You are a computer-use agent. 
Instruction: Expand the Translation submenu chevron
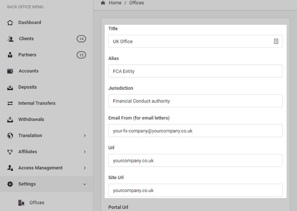tap(85, 136)
